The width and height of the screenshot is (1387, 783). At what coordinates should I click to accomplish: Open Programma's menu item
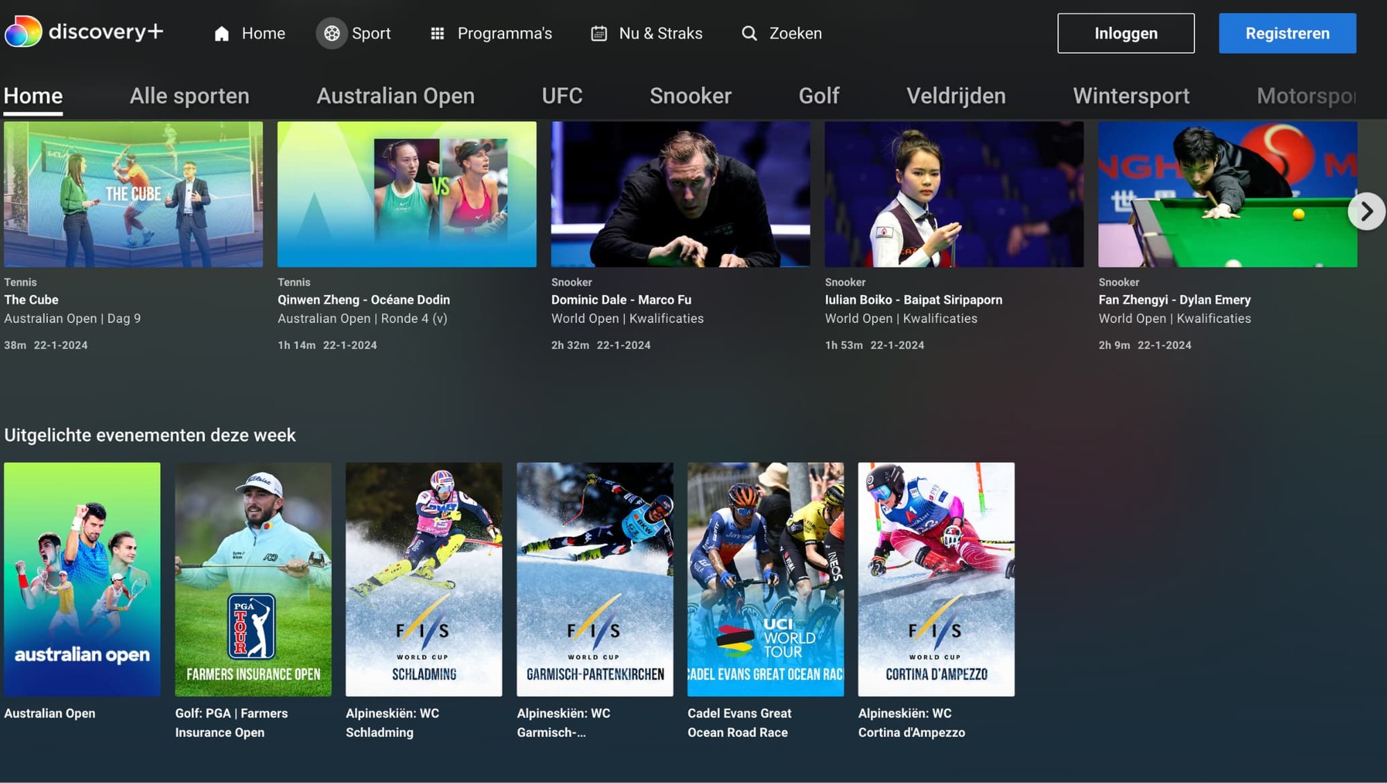491,33
